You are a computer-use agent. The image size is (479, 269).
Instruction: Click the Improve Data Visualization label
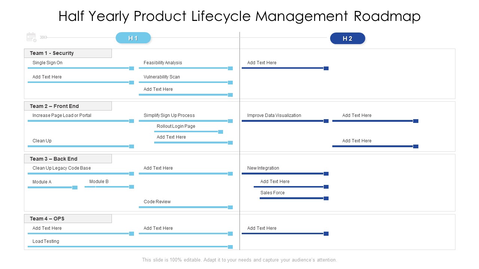click(x=274, y=115)
